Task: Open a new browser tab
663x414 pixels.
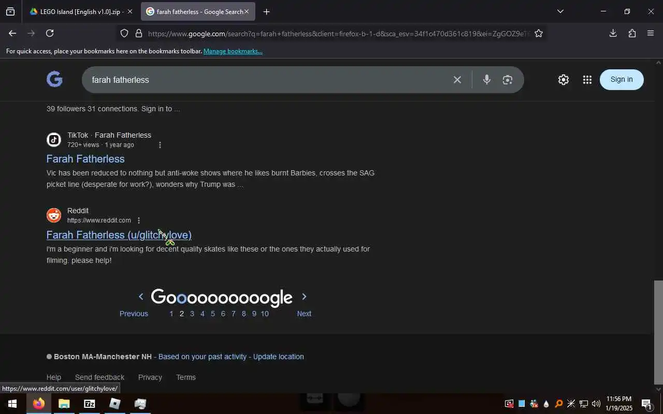Action: [x=266, y=11]
